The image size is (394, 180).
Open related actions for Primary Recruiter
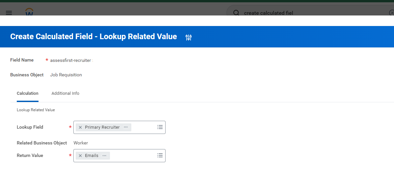pyautogui.click(x=126, y=127)
